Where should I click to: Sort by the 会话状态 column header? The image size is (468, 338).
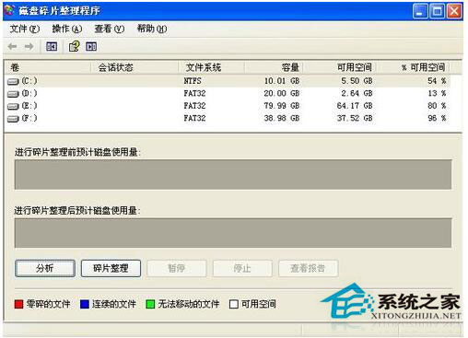tap(135, 67)
